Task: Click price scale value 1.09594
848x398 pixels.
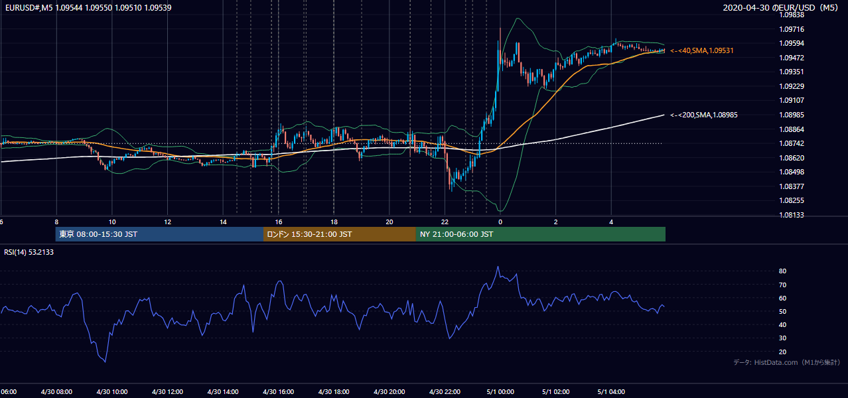Action: click(x=791, y=43)
